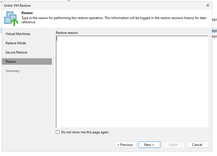Click the Entire VM Restore title bar

coord(104,6)
